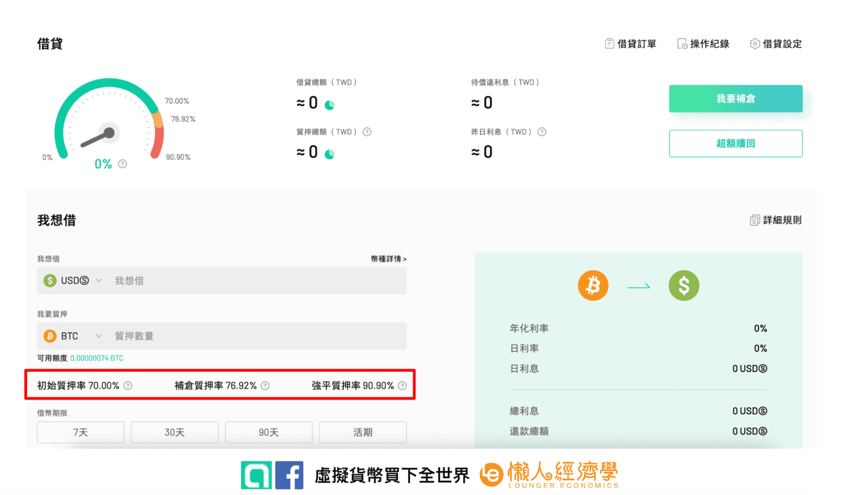This screenshot has width=843, height=495.
Task: Click the 借貸總額 (TWD) label
Action: pyautogui.click(x=327, y=82)
